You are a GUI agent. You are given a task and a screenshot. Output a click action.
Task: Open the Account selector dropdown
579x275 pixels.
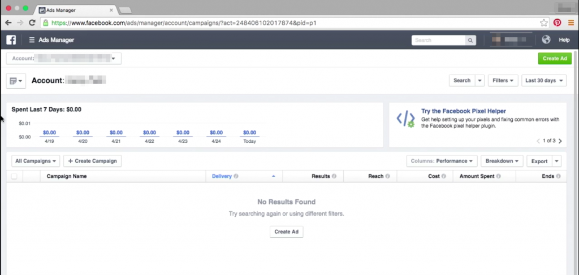click(x=64, y=59)
